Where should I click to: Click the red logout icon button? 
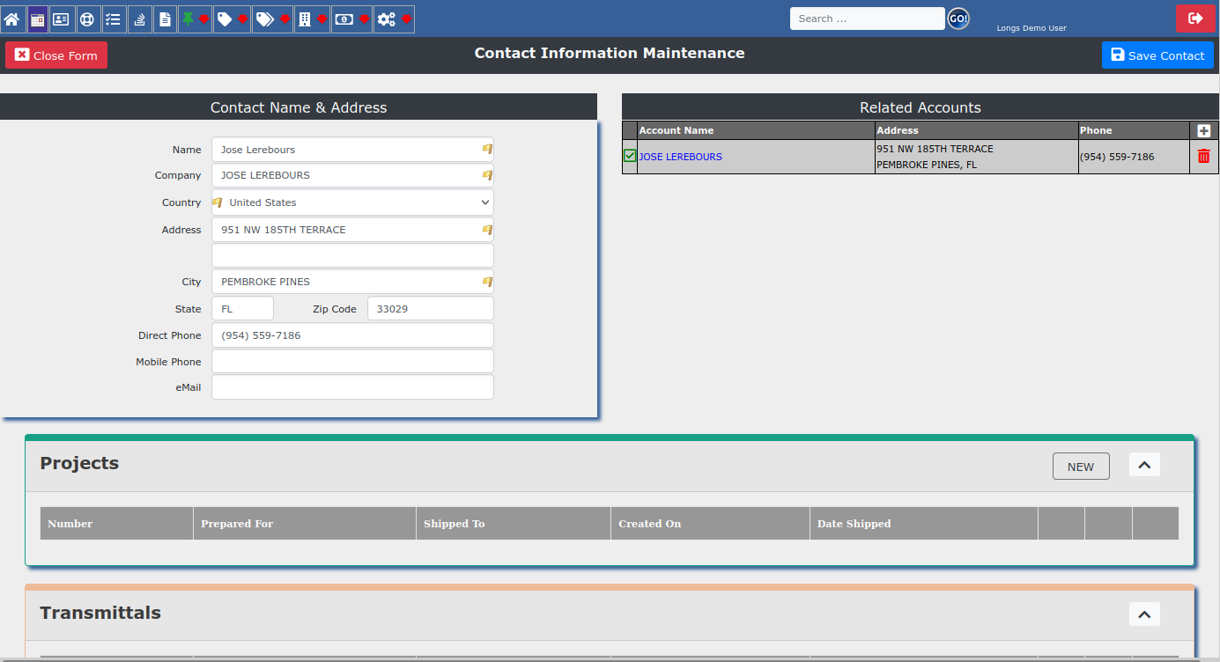coord(1194,18)
